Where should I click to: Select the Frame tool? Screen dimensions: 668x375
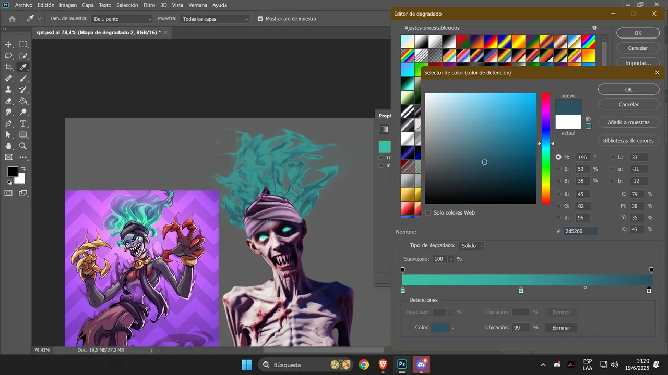click(x=8, y=157)
